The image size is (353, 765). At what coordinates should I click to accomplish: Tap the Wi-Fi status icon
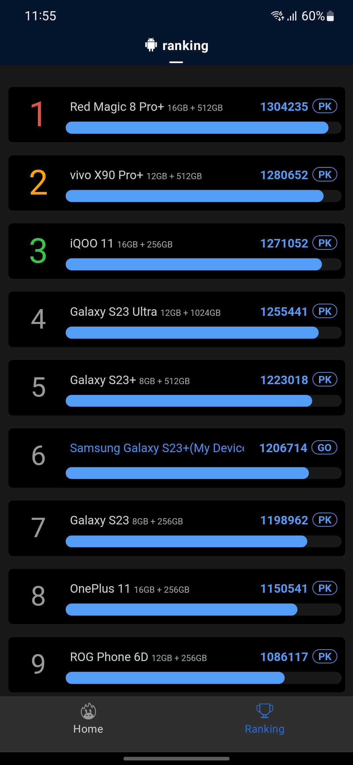pyautogui.click(x=277, y=16)
